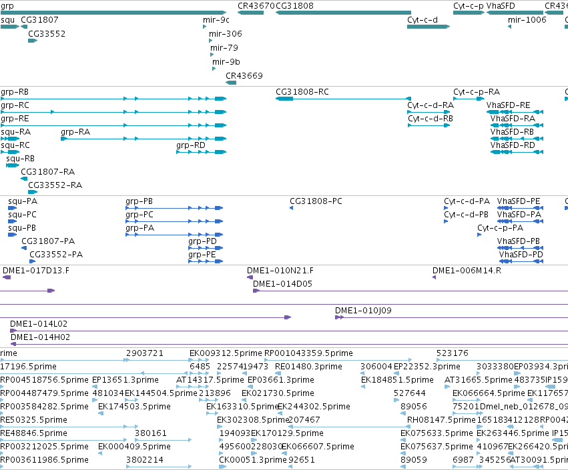Select the grp-RB transcript
568x470 pixels.
click(x=113, y=99)
